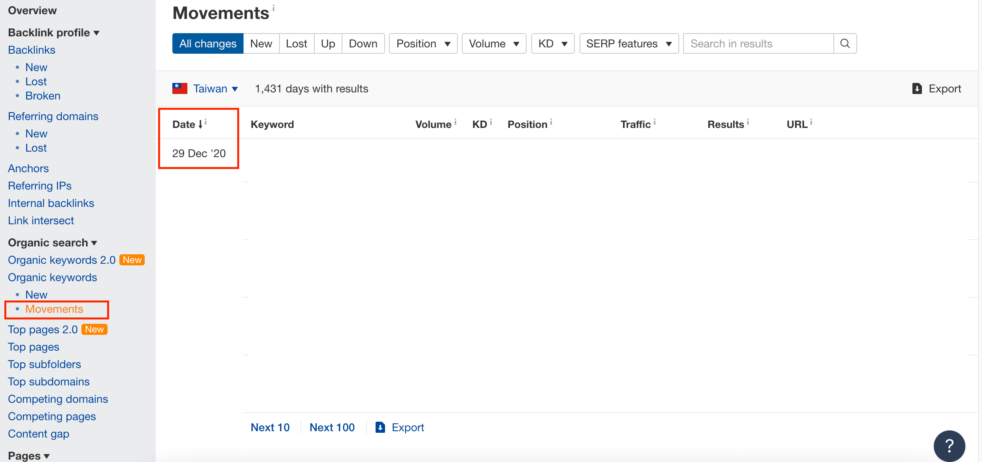Click the Volume column header

point(433,124)
